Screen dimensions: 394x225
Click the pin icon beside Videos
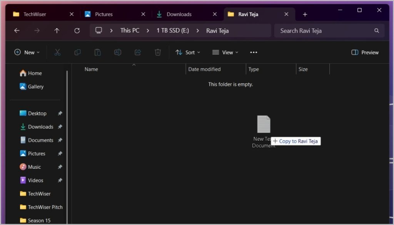coord(60,180)
